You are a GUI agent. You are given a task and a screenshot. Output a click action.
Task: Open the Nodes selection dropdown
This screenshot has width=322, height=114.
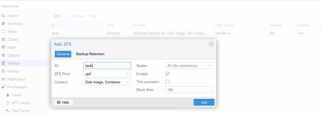point(210,66)
